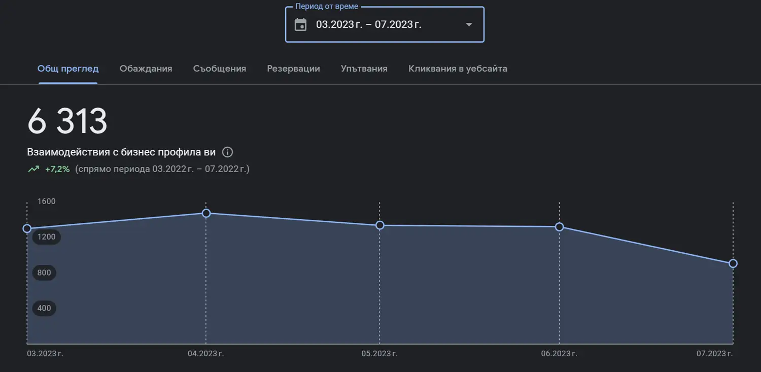Go to the Резервации tab
Image resolution: width=761 pixels, height=372 pixels.
pos(293,69)
